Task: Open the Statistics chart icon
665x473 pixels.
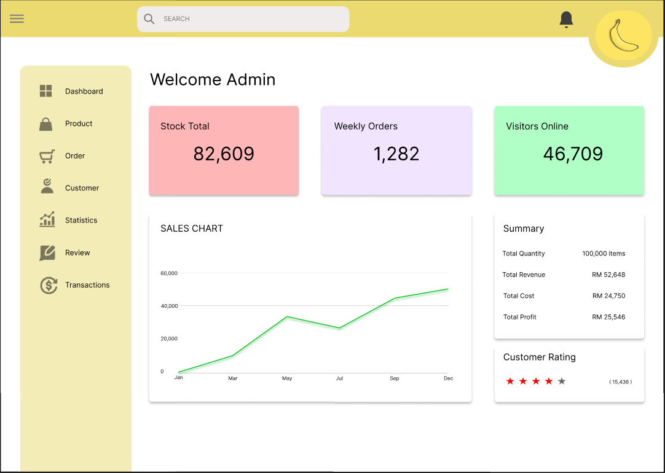Action: click(47, 220)
